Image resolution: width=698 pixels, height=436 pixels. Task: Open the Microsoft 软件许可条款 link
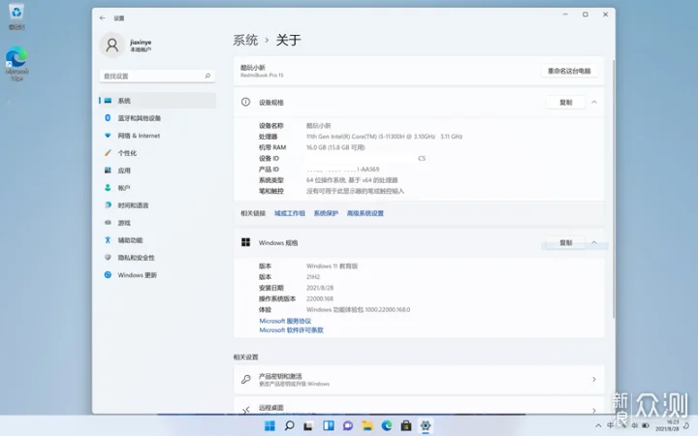[291, 330]
